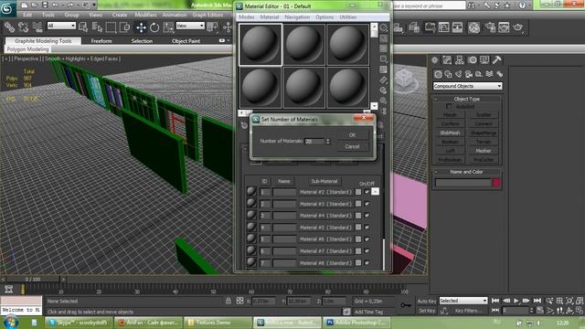
Task: Click Cancel in Set Number of Materials
Action: click(x=352, y=146)
